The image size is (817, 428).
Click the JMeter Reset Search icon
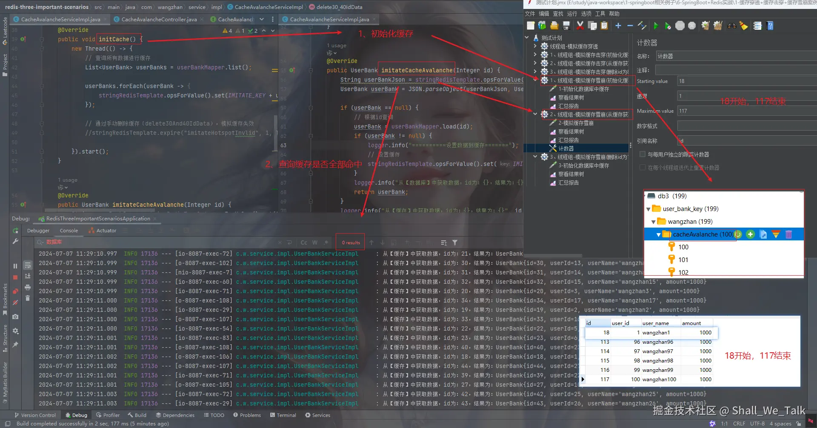coord(744,26)
